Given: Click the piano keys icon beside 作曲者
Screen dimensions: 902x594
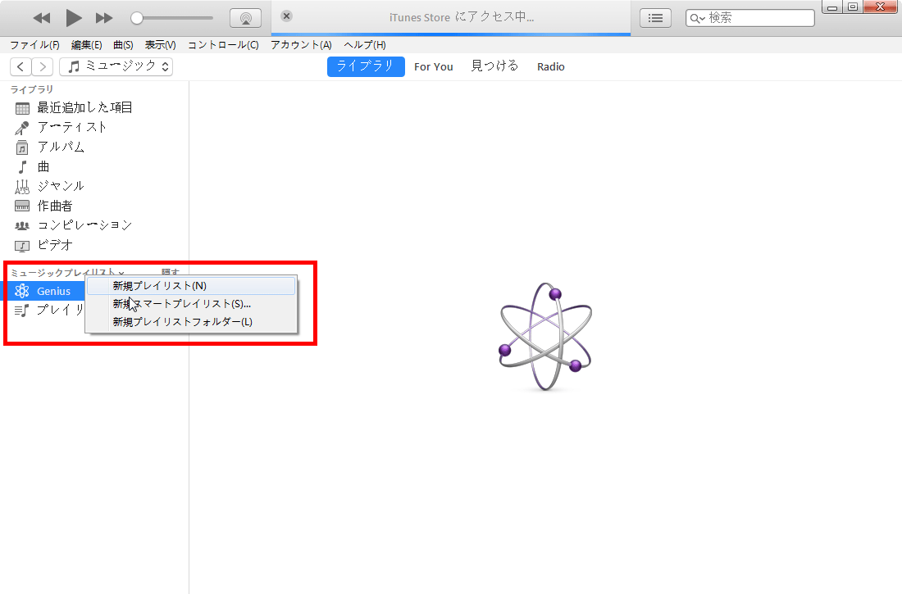Looking at the screenshot, I should point(22,206).
